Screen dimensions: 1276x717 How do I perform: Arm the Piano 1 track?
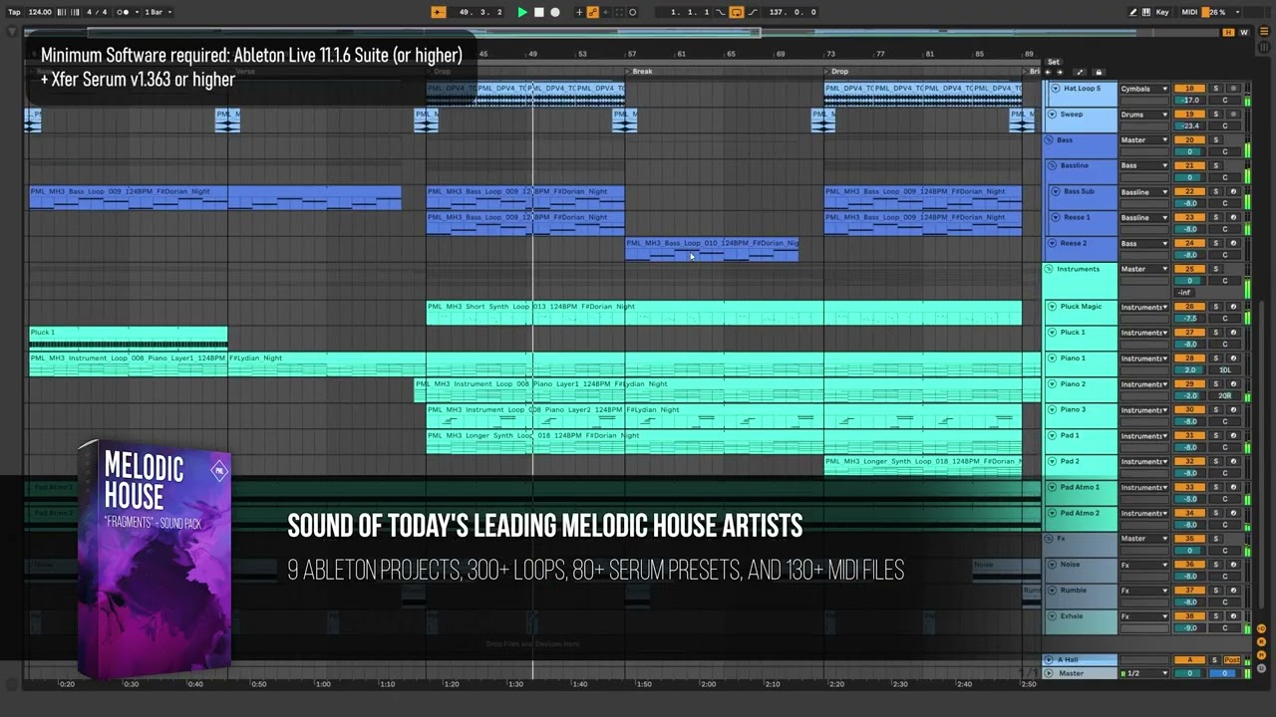1233,358
